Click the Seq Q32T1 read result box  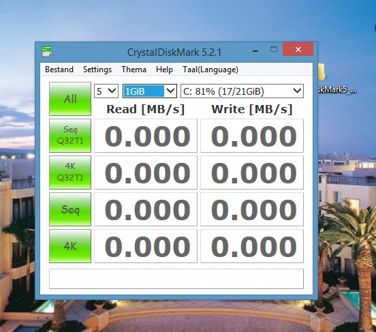click(146, 136)
